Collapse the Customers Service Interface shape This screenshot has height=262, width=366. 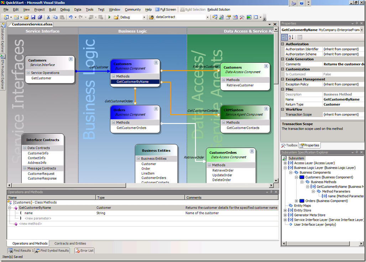(x=71, y=59)
